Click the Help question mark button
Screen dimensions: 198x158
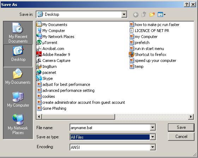pyautogui.click(x=187, y=5)
